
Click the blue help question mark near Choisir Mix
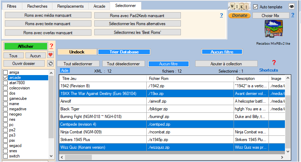pyautogui.click(x=293, y=15)
